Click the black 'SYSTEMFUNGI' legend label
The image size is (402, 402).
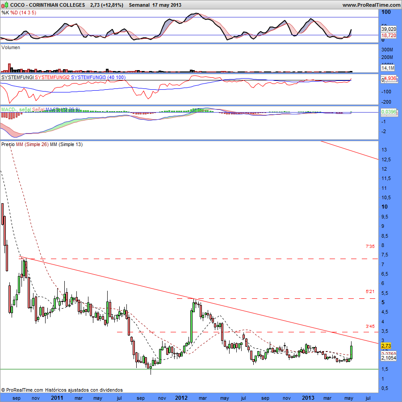click(17, 77)
